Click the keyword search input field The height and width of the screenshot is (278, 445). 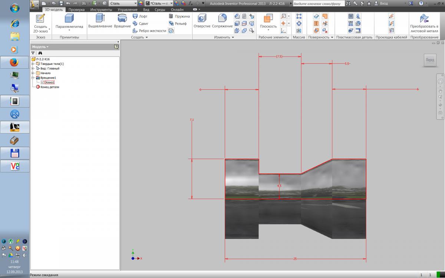coord(317,3)
